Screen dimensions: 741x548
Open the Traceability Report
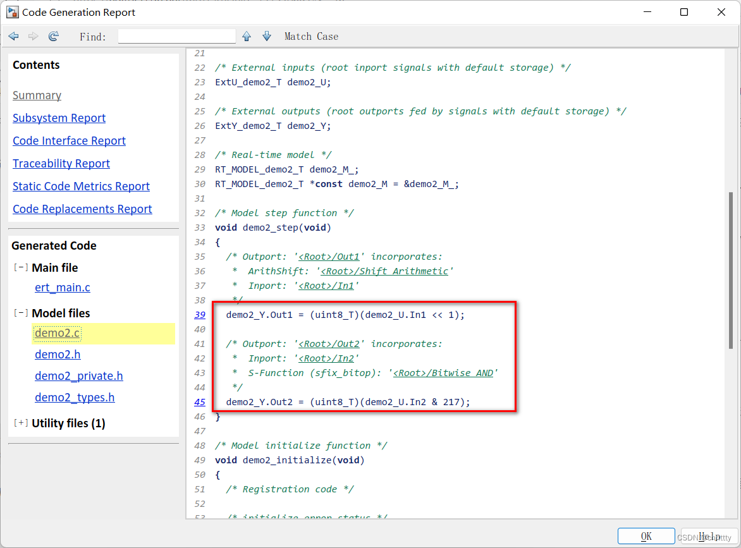pos(61,164)
